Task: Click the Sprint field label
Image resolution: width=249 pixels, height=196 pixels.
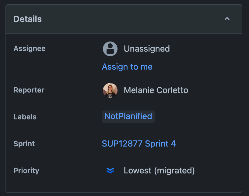Action: click(24, 143)
